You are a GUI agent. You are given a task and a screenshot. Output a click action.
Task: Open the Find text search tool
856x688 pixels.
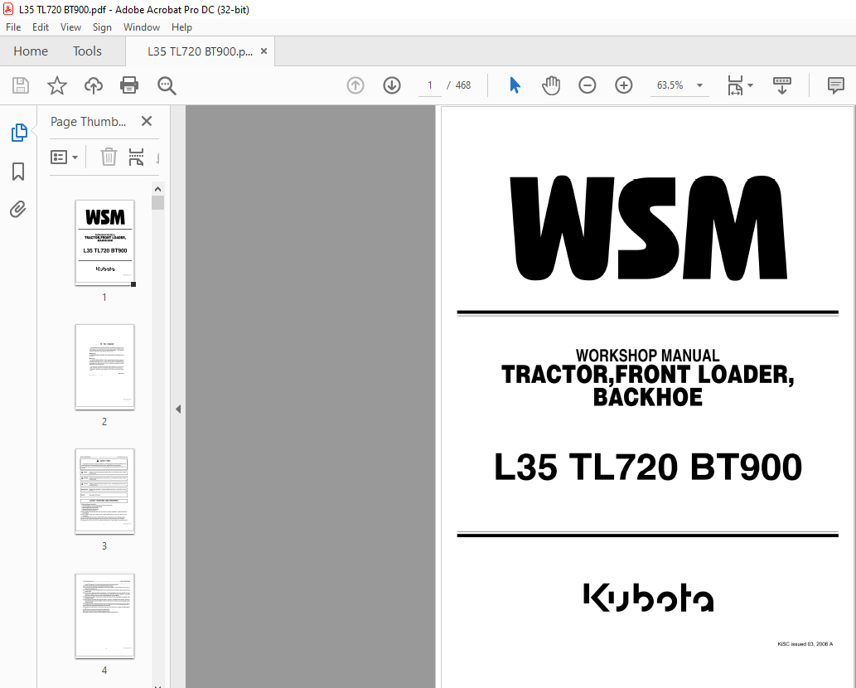(167, 85)
